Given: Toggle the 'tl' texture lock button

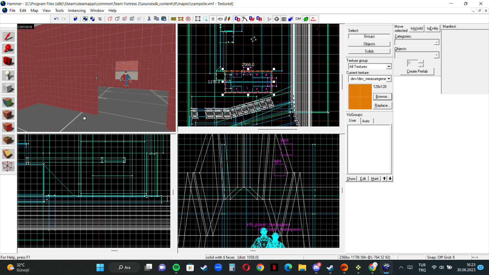Looking at the screenshot, I should pyautogui.click(x=213, y=19).
